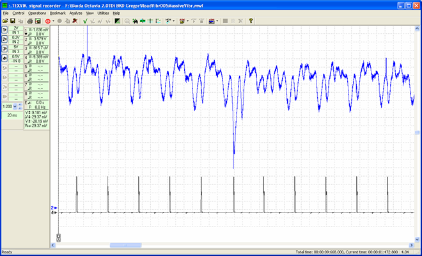
Task: Click the gray X cancel icon
Action: pos(240,21)
